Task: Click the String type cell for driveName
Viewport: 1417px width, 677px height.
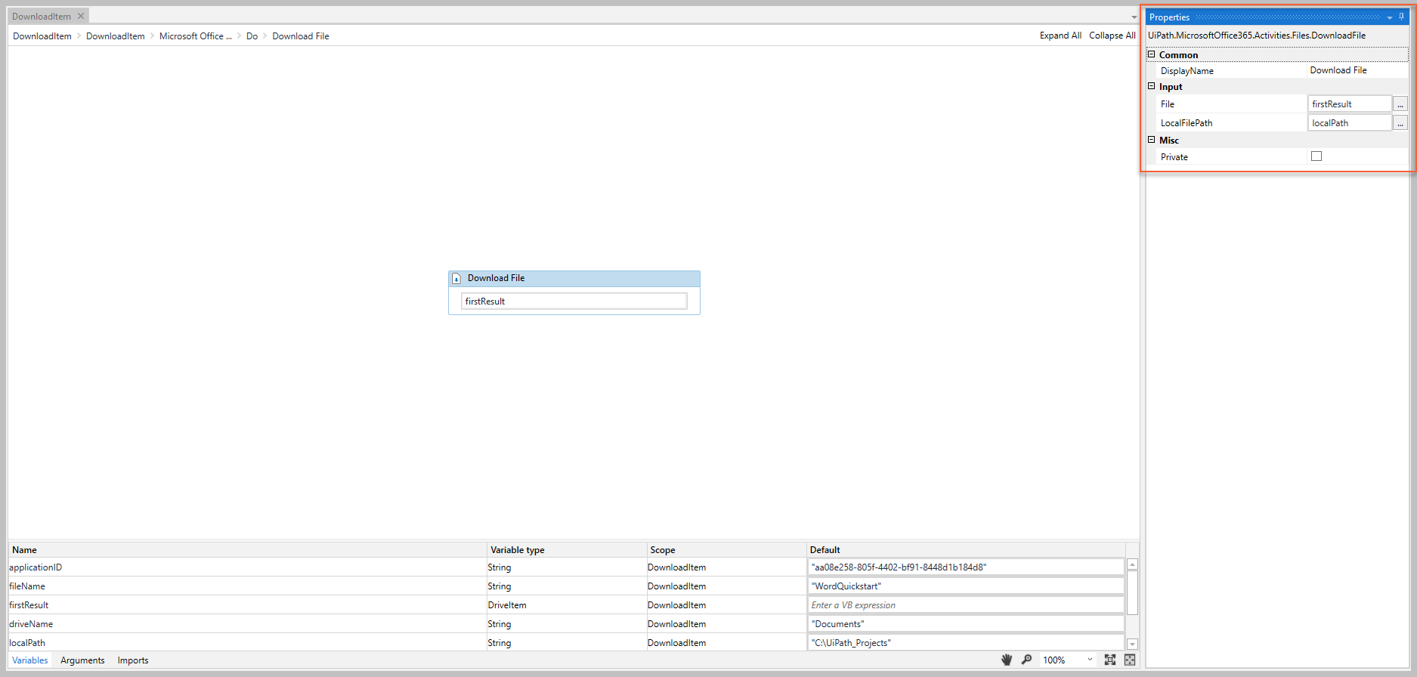Action: (567, 624)
